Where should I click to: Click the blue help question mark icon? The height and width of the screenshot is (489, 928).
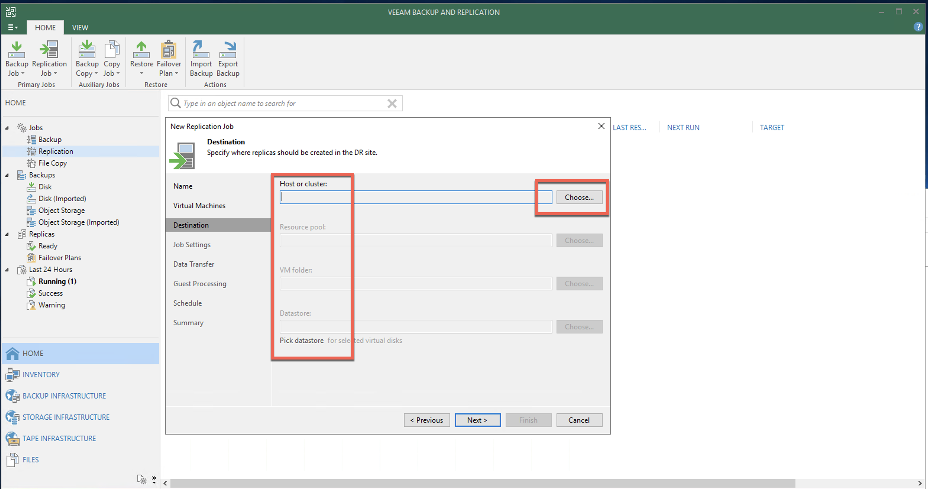coord(918,27)
